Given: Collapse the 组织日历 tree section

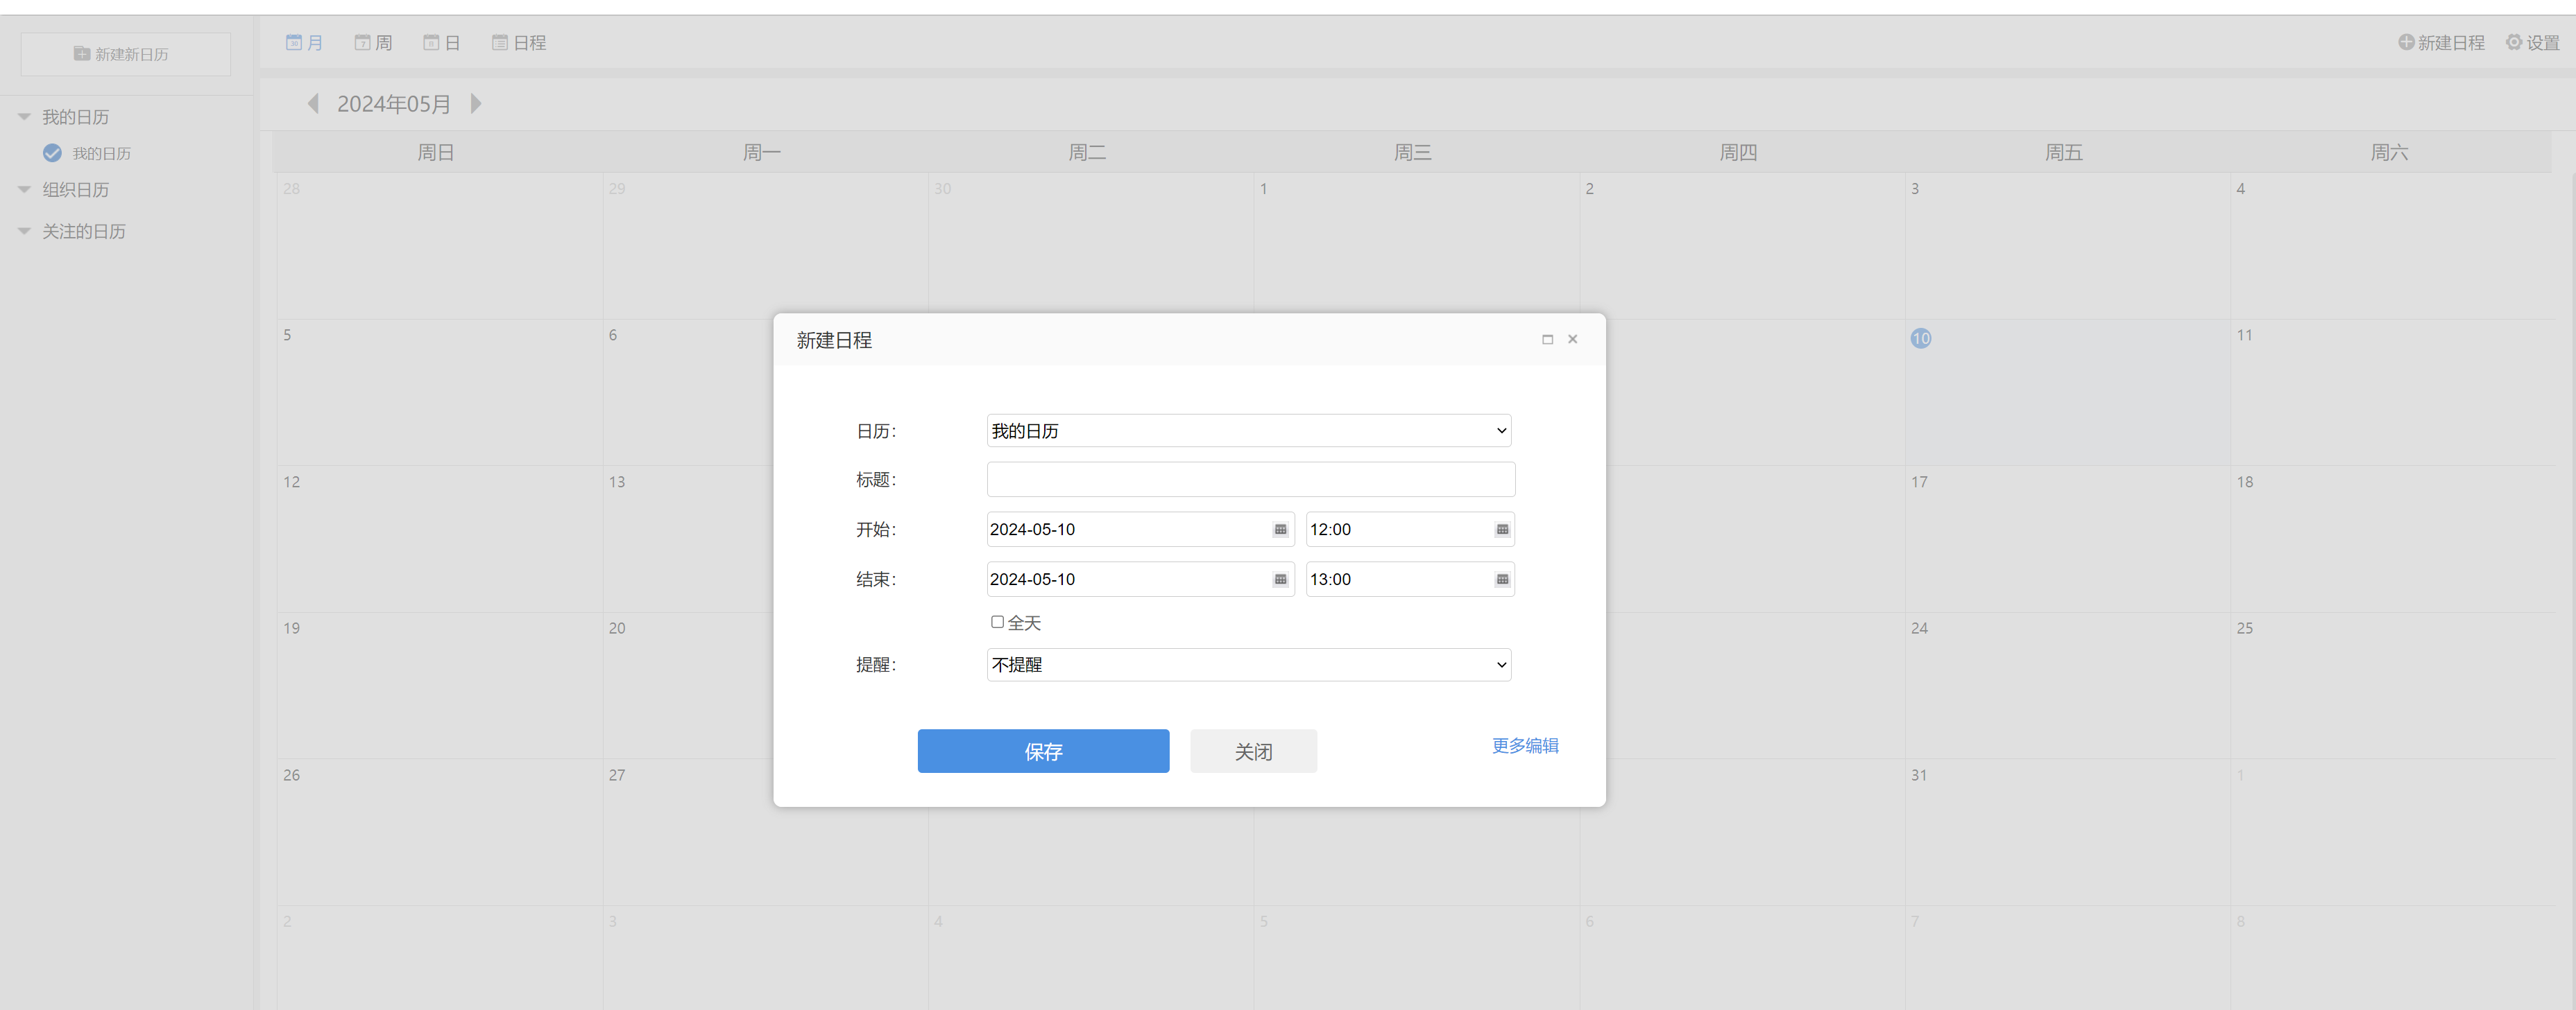Looking at the screenshot, I should (x=24, y=190).
